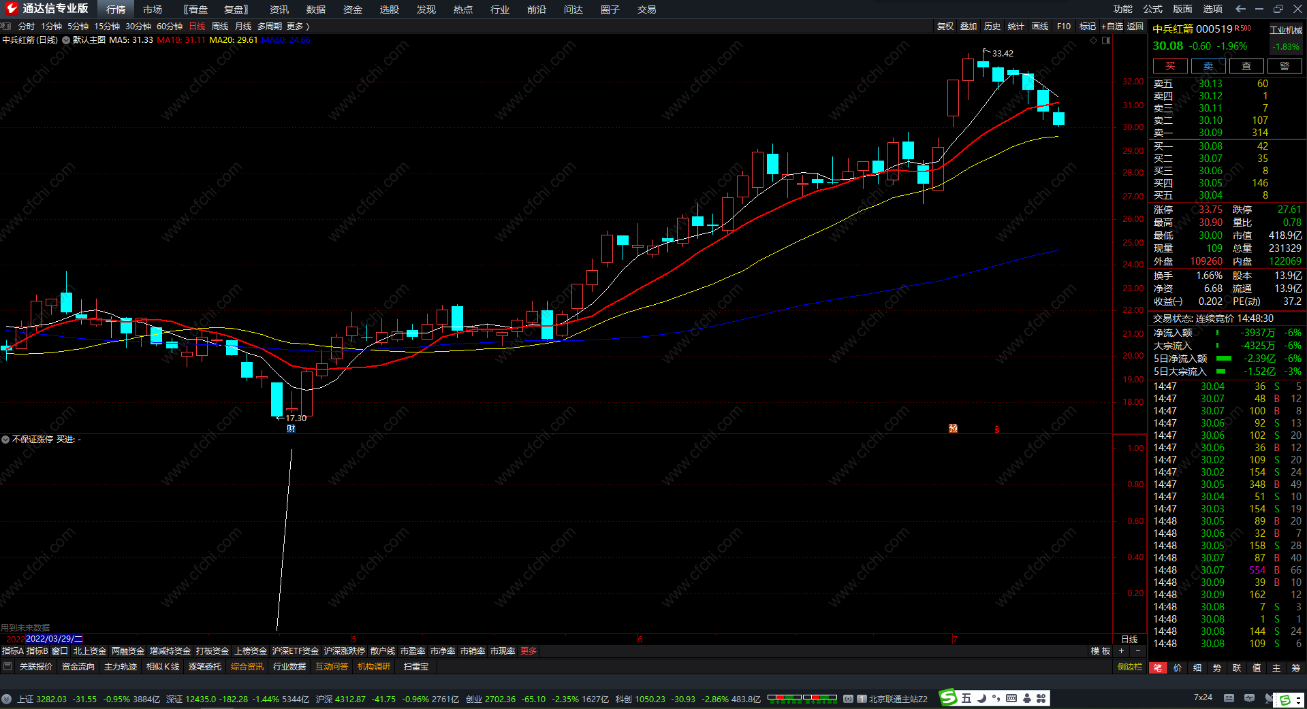The width and height of the screenshot is (1307, 709).
Task: Click the 查 query button
Action: pyautogui.click(x=1246, y=66)
